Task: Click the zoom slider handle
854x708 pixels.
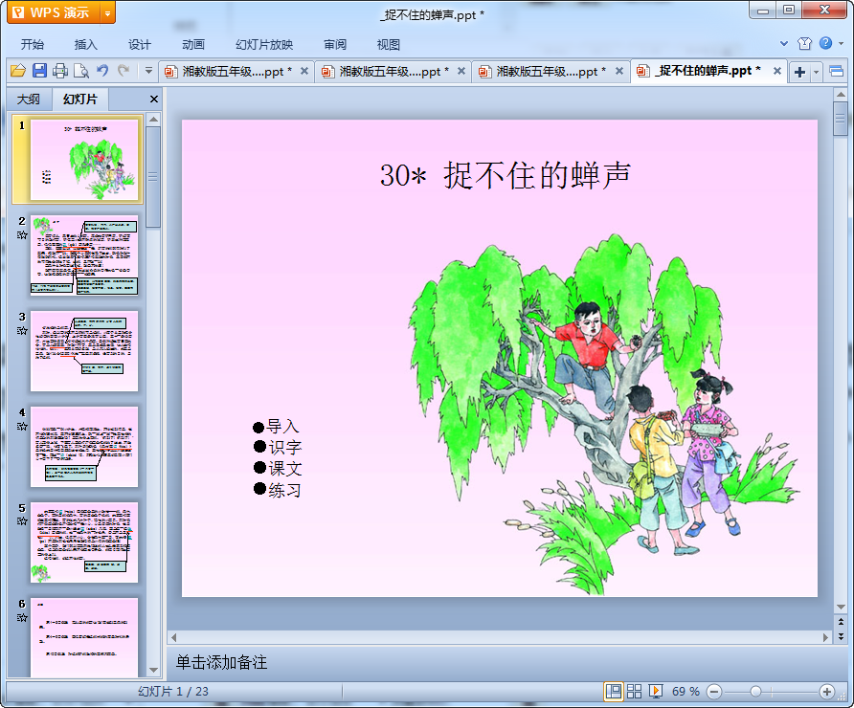Action: [755, 692]
